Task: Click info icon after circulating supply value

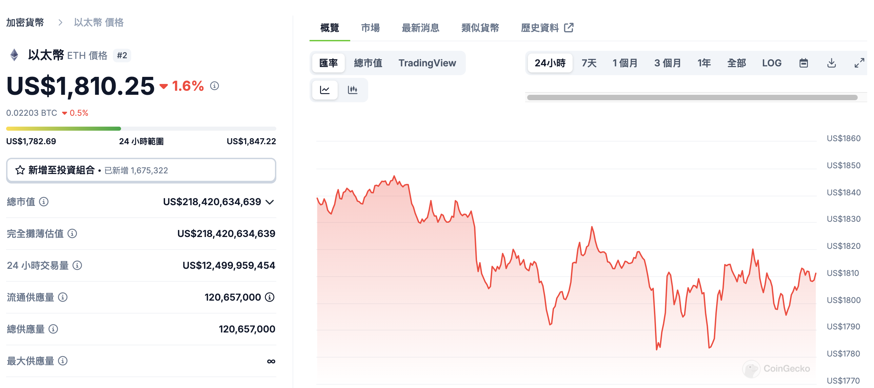Action: (x=270, y=297)
